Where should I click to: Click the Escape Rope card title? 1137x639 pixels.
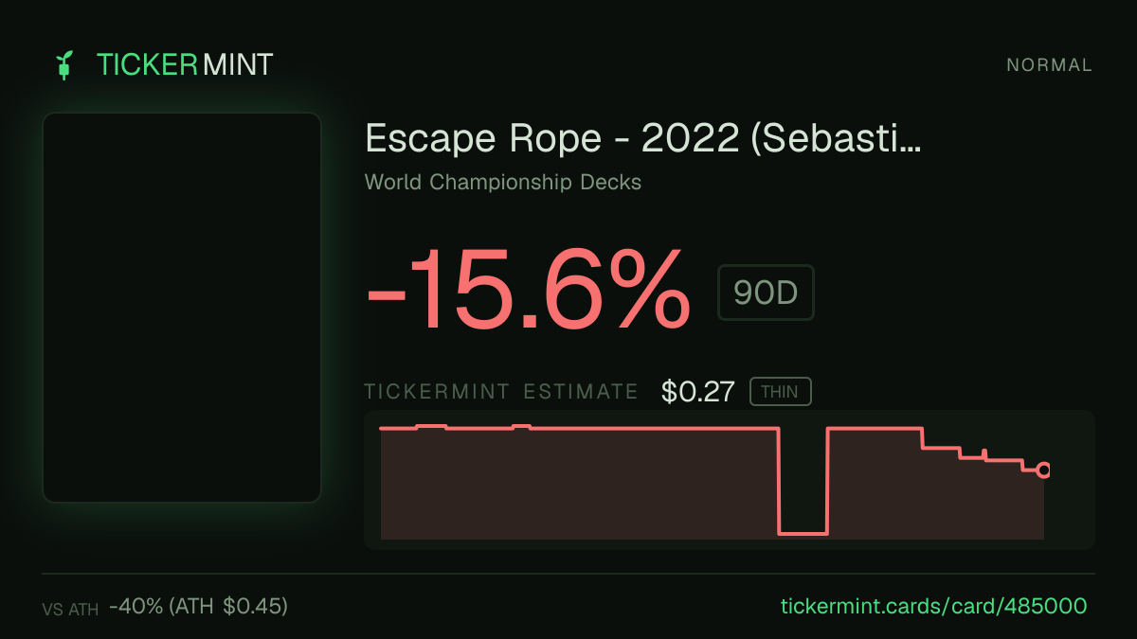pos(643,139)
